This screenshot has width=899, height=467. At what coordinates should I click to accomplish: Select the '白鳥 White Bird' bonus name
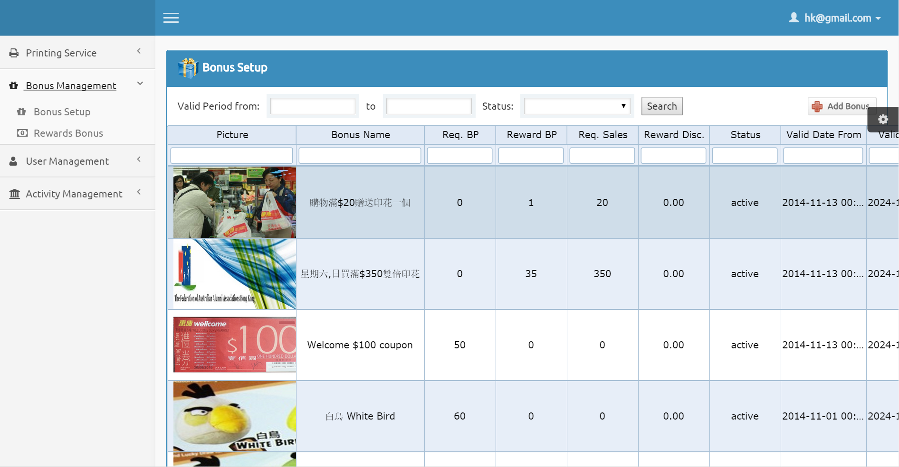tap(360, 416)
